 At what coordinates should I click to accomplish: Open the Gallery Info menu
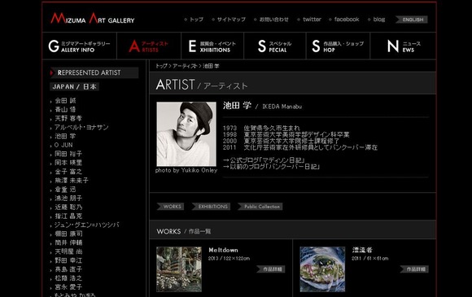pos(80,46)
